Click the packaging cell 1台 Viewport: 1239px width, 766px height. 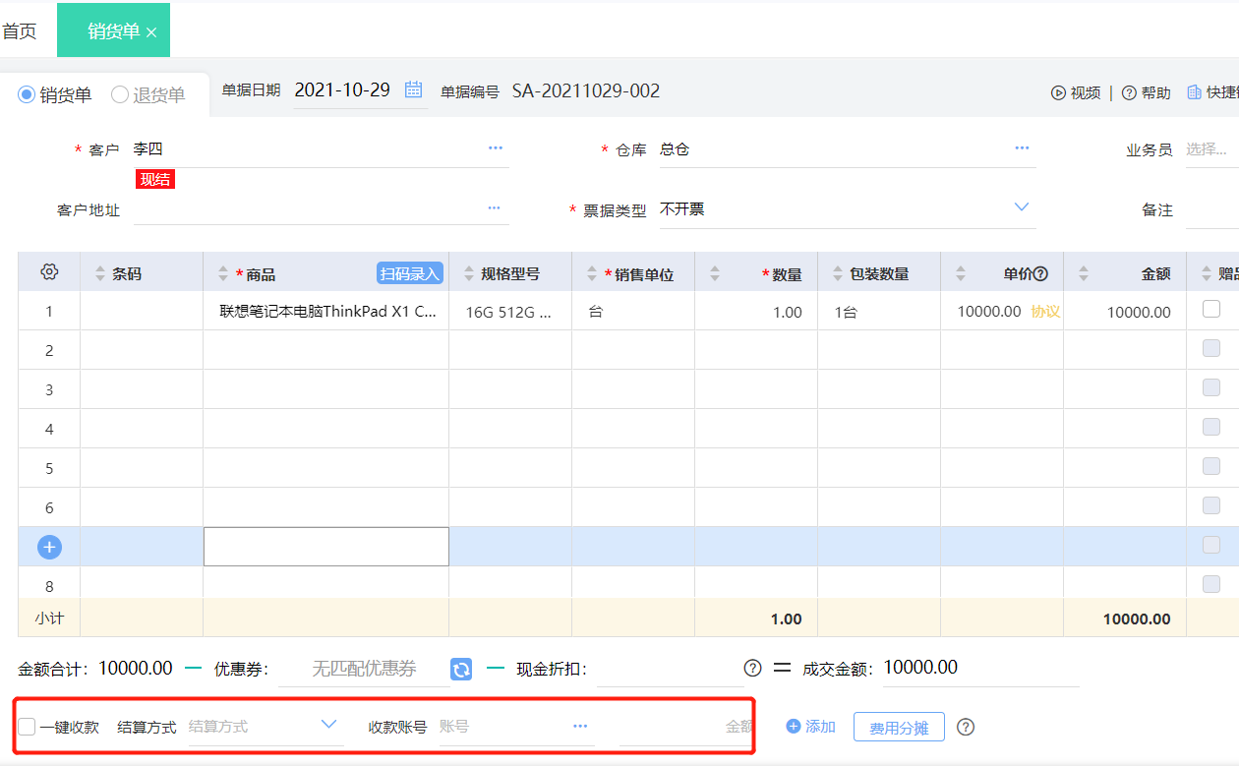click(x=879, y=312)
